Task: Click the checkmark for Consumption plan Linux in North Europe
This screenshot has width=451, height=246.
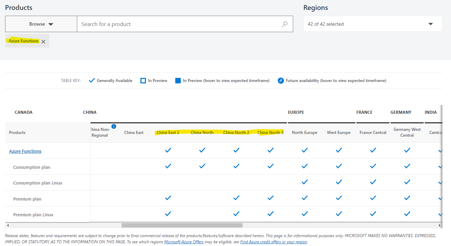Action: coord(304,182)
